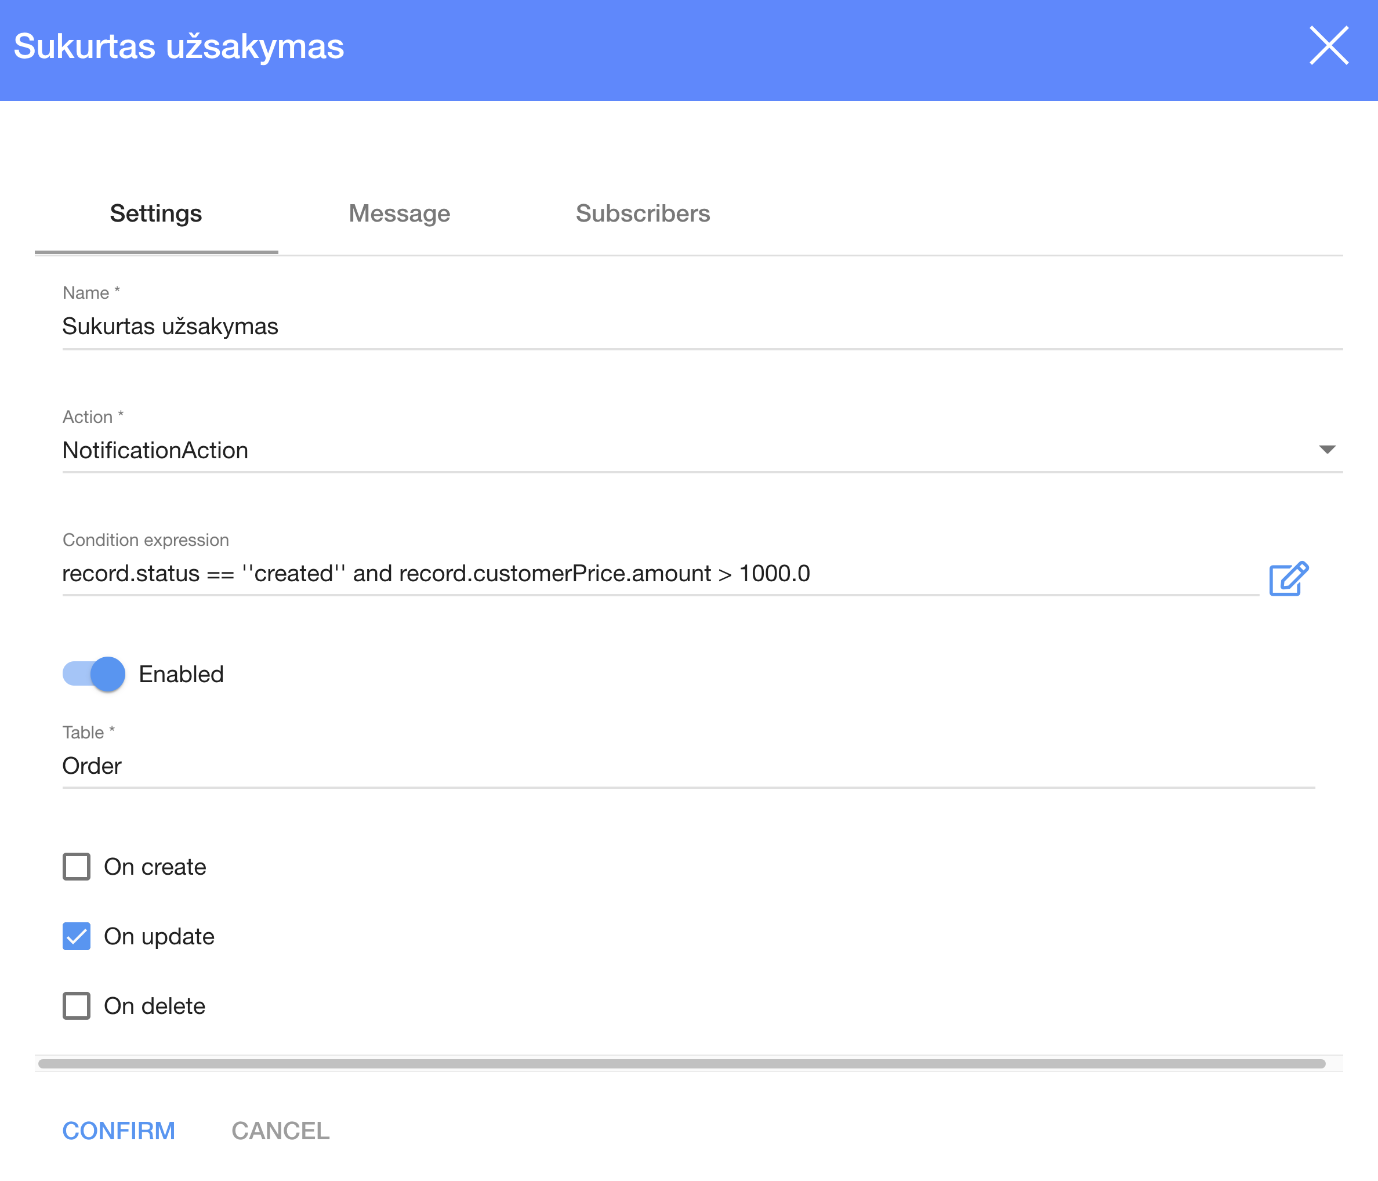
Task: Close the Sukurtas užsakymas dialog
Action: [1328, 46]
